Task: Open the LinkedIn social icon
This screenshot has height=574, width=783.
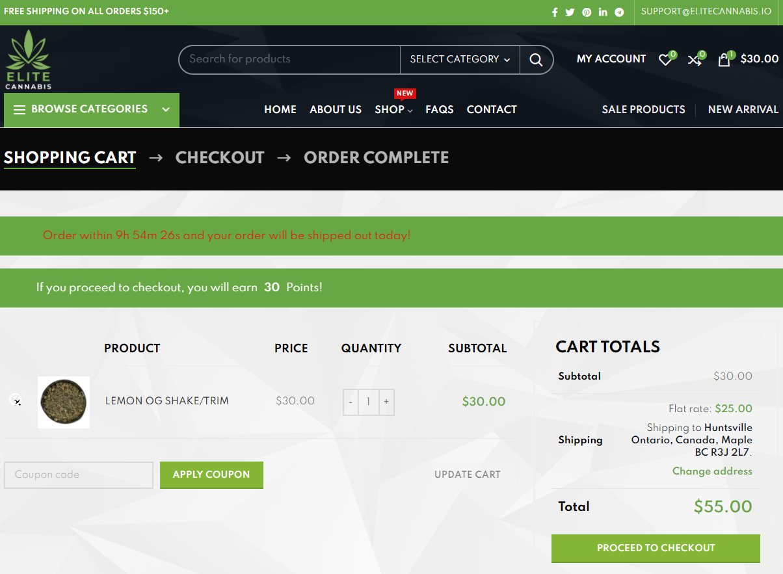Action: point(603,12)
